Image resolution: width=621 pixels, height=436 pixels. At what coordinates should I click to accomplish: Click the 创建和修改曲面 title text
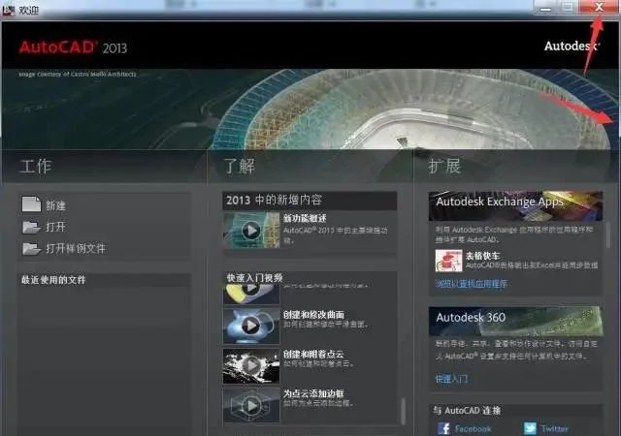tap(313, 315)
